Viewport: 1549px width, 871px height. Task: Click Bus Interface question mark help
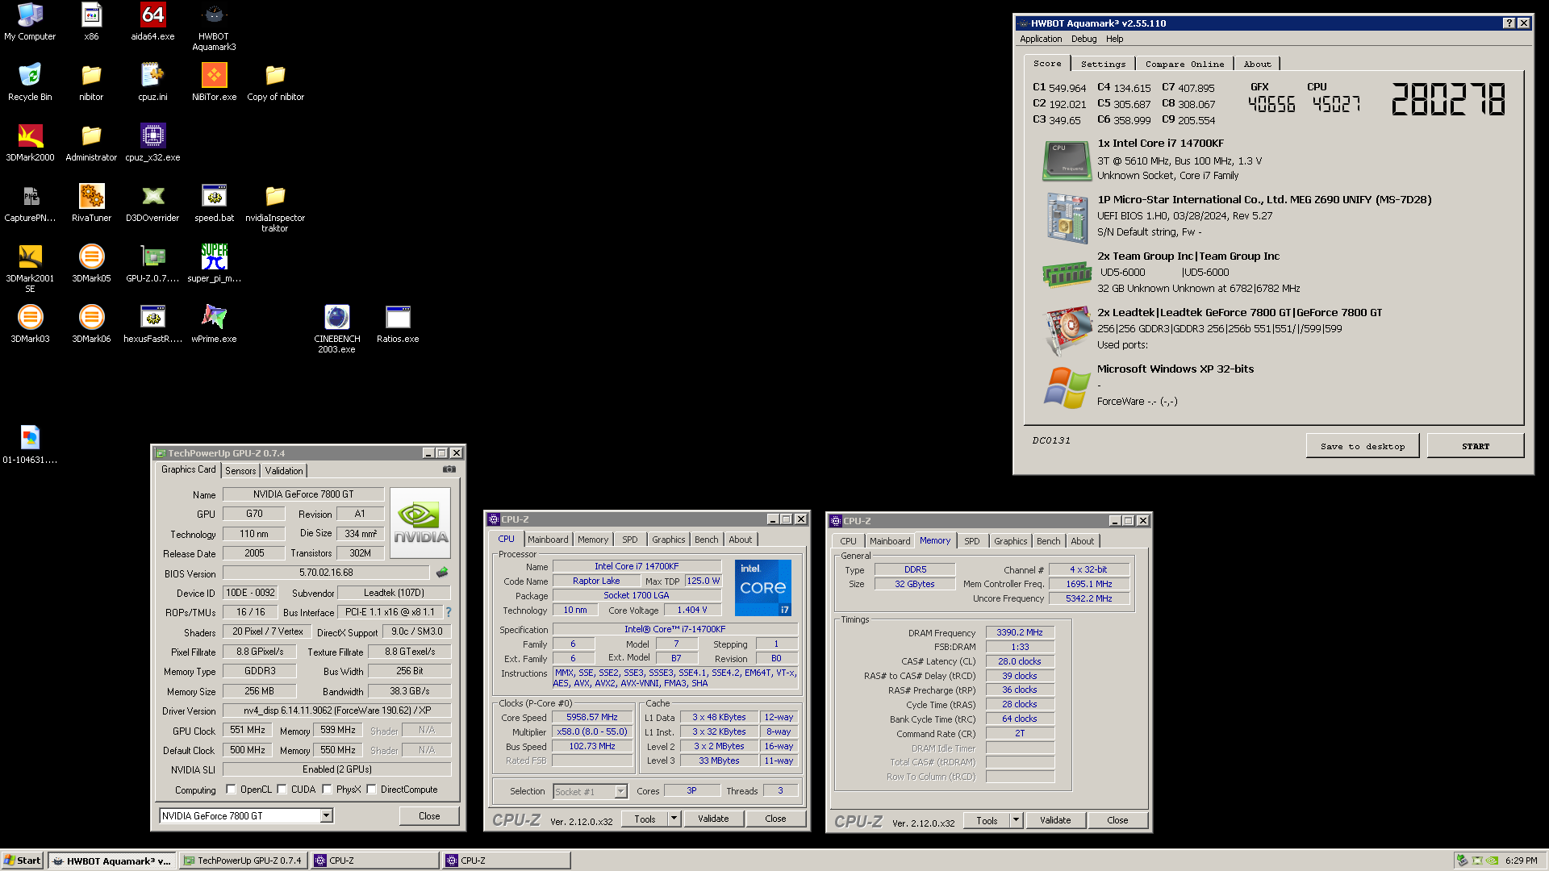coord(449,612)
